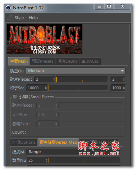Open the quality dropdown showing Medium

coord(75,71)
